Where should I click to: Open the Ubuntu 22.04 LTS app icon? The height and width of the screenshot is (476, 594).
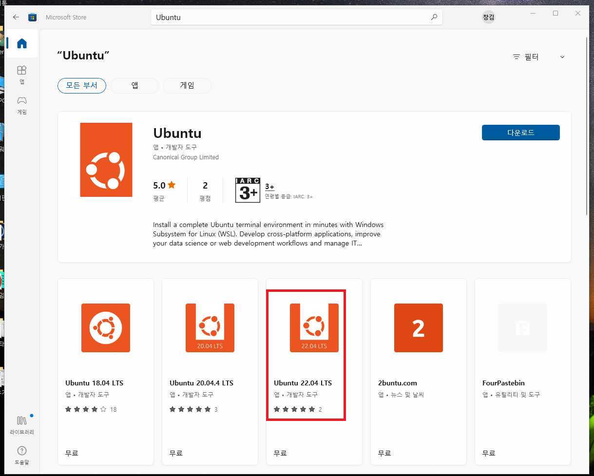tap(314, 328)
